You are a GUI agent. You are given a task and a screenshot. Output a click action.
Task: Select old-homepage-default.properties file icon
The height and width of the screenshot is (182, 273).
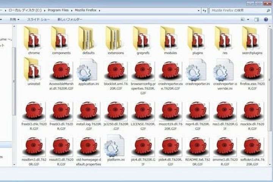pyautogui.click(x=88, y=147)
